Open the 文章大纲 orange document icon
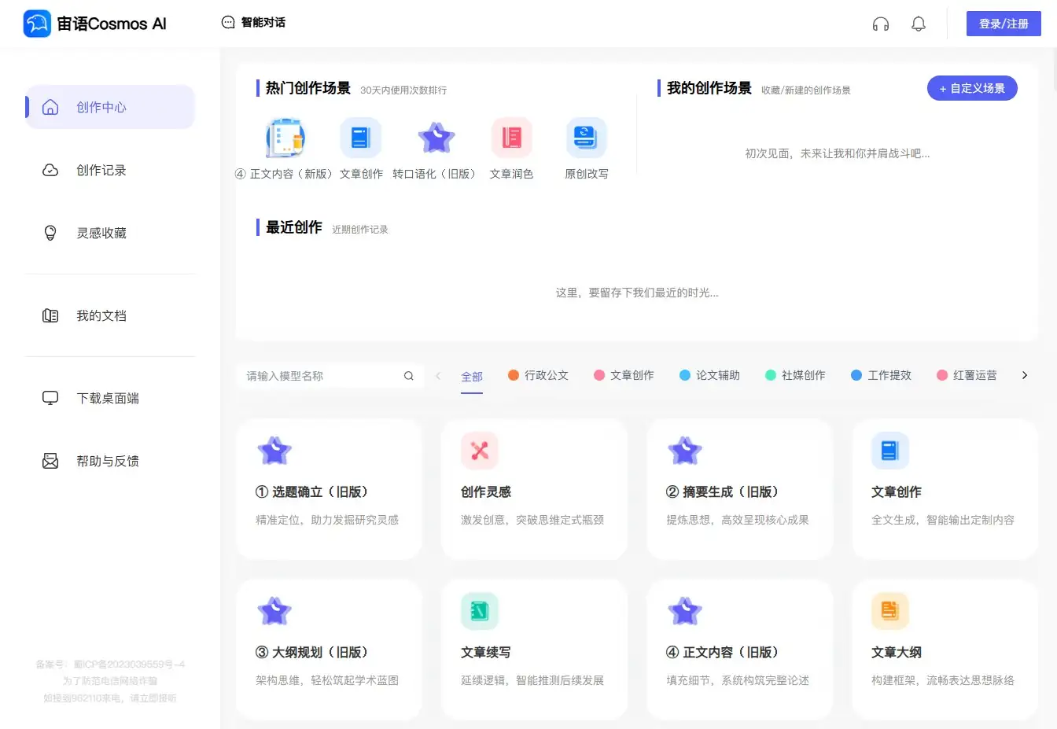 pos(890,611)
